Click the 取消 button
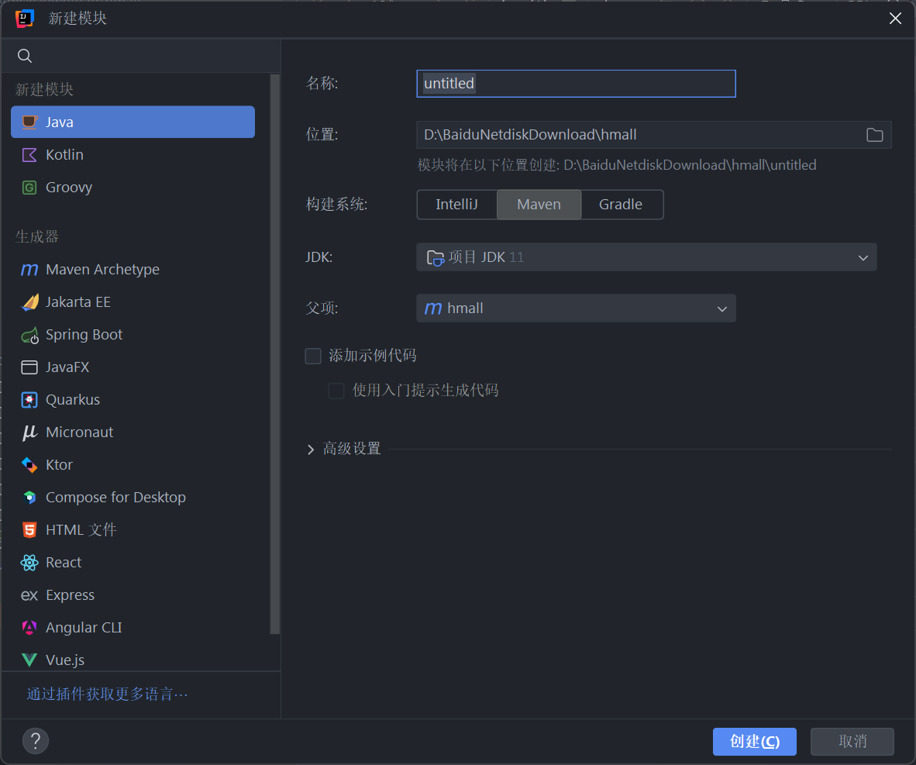Screen dimensions: 916x765 click(852, 742)
